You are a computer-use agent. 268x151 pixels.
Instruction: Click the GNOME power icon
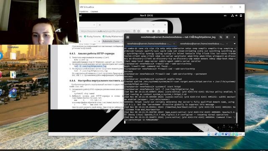click(241, 16)
